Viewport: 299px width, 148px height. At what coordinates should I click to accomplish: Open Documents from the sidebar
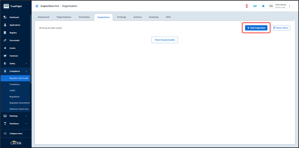[14, 41]
